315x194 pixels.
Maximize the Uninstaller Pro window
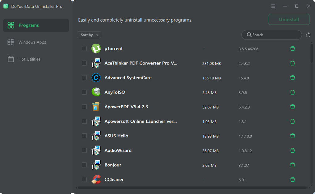[297, 6]
